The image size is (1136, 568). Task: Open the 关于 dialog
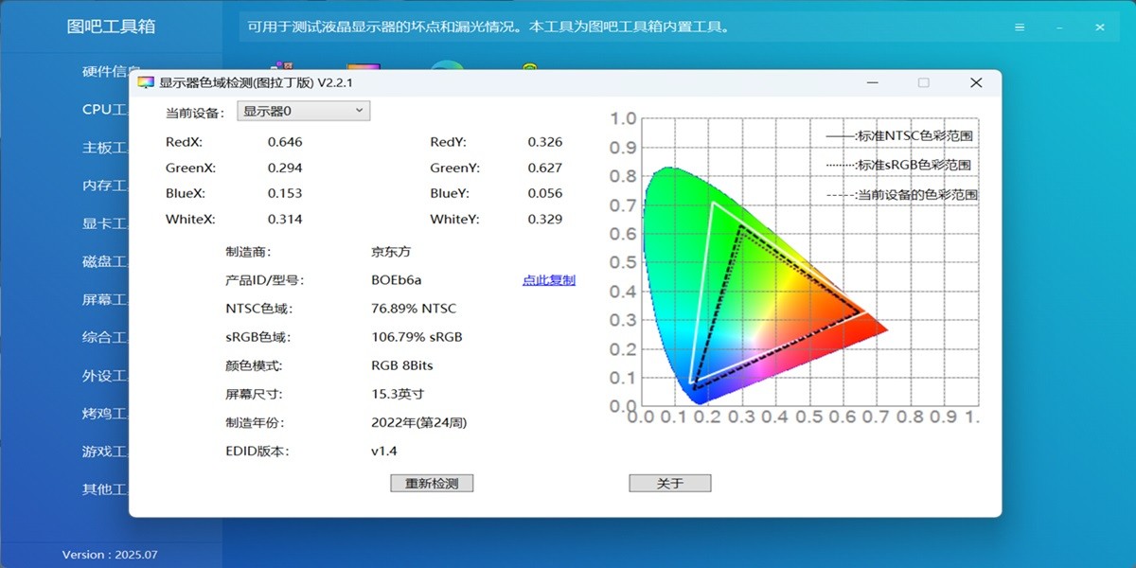(x=669, y=483)
